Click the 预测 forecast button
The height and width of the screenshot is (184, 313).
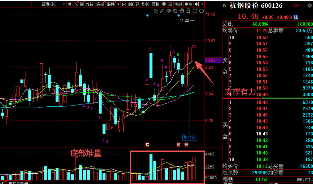pos(178,4)
